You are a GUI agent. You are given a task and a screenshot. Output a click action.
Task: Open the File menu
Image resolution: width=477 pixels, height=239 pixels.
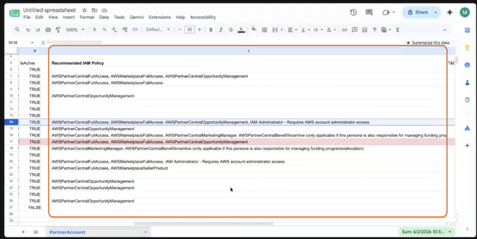click(27, 17)
